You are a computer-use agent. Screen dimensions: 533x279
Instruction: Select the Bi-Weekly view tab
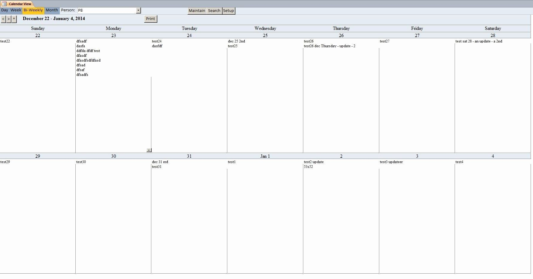coord(33,10)
